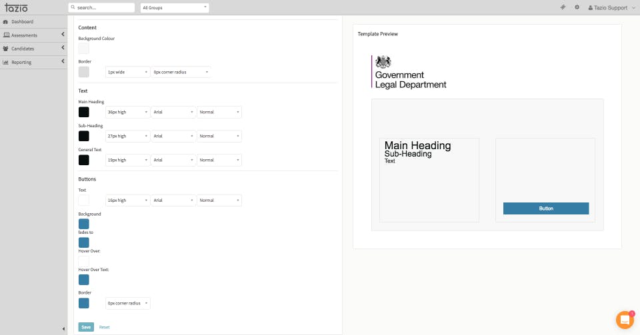The height and width of the screenshot is (335, 640).
Task: Click the Dashboard sidebar icon
Action: pyautogui.click(x=6, y=21)
